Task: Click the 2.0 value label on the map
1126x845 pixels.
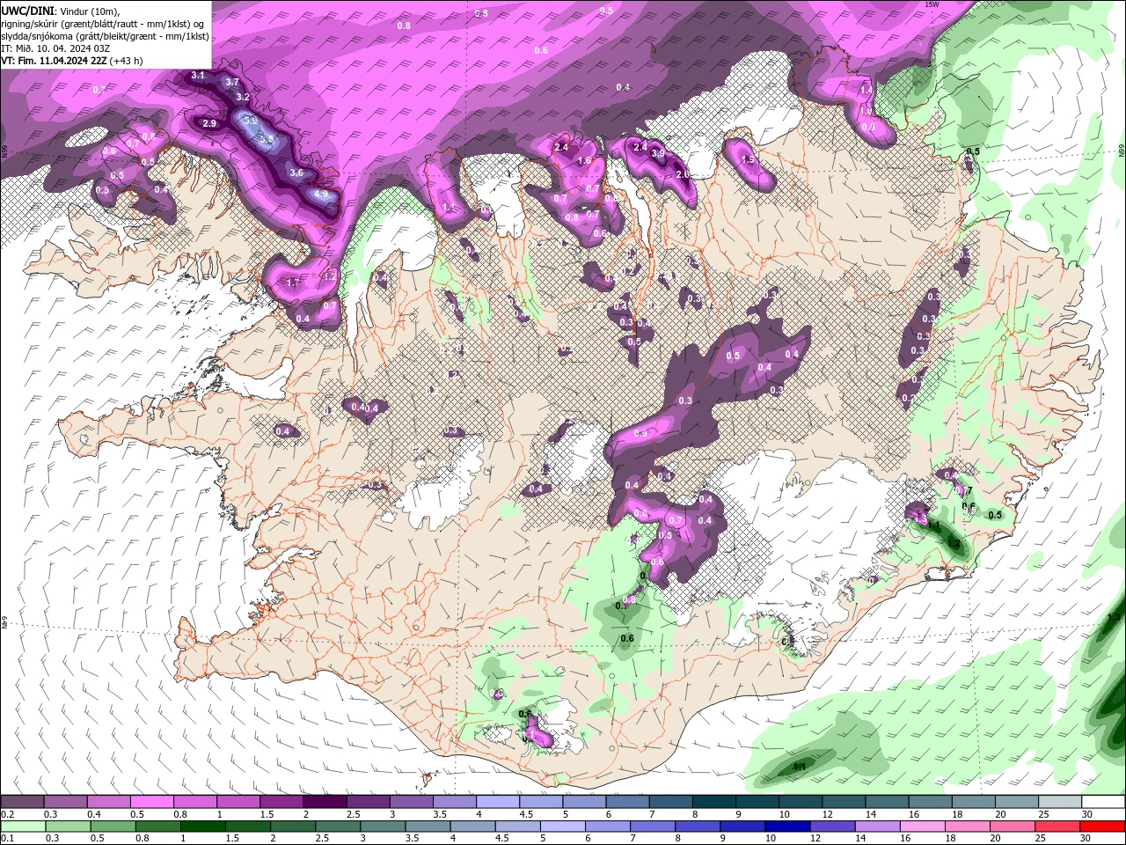Action: [x=683, y=174]
